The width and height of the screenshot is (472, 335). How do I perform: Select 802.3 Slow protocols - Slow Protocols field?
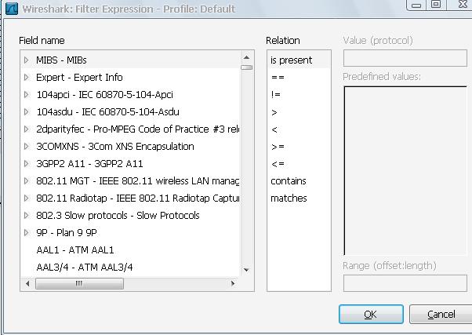point(118,216)
